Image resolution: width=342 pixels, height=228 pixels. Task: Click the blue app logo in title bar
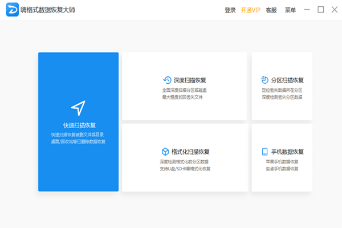pyautogui.click(x=13, y=10)
